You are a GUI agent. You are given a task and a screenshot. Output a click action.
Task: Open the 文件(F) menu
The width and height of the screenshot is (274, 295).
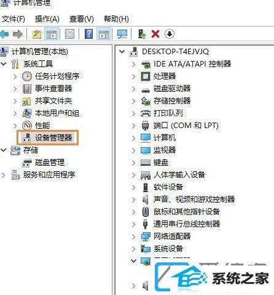coord(14,19)
